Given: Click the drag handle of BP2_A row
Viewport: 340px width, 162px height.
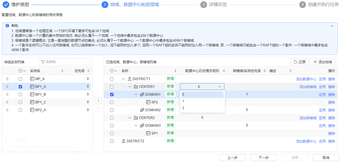Looking at the screenshot, I should point(7,110).
